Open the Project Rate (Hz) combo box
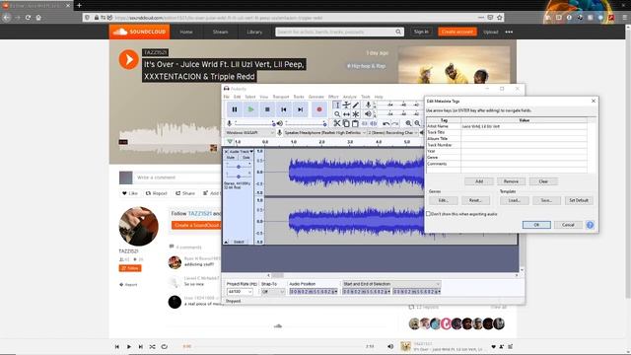Image resolution: width=631 pixels, height=355 pixels. (240, 292)
